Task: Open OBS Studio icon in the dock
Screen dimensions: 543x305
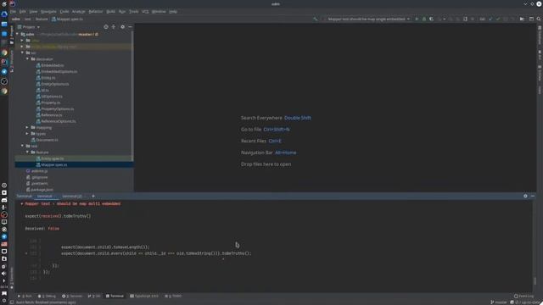Action: (x=4, y=81)
